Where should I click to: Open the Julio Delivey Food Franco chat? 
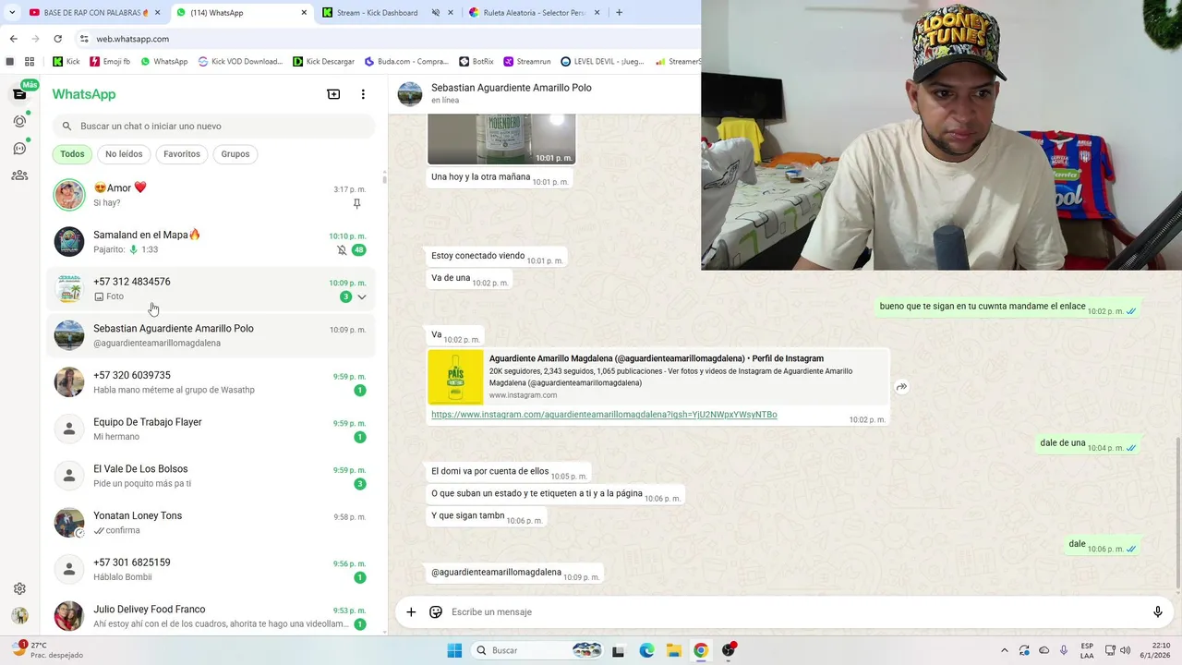point(211,616)
